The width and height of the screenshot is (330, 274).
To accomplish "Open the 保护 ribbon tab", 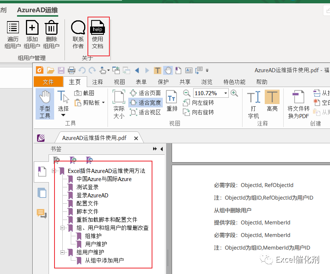I will (x=163, y=82).
